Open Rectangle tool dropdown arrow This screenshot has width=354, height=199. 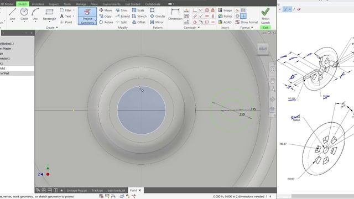click(x=49, y=22)
